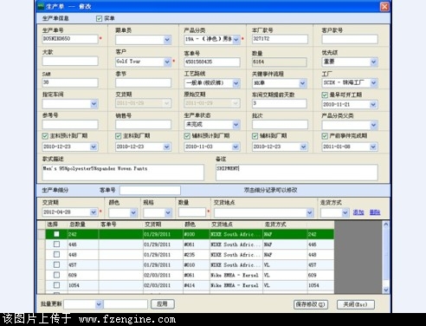Open the 主料预计到厂期 date dropdown
The height and width of the screenshot is (326, 426).
coord(94,147)
